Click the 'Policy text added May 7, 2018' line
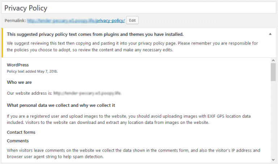278x164 pixels. 32,71
